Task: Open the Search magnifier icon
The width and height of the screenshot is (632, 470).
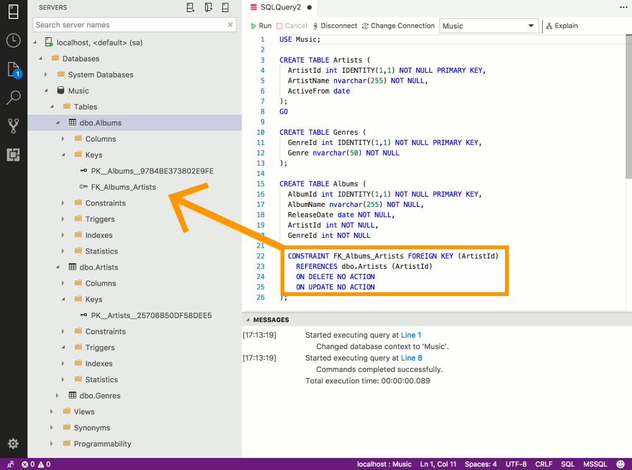Action: [x=13, y=97]
